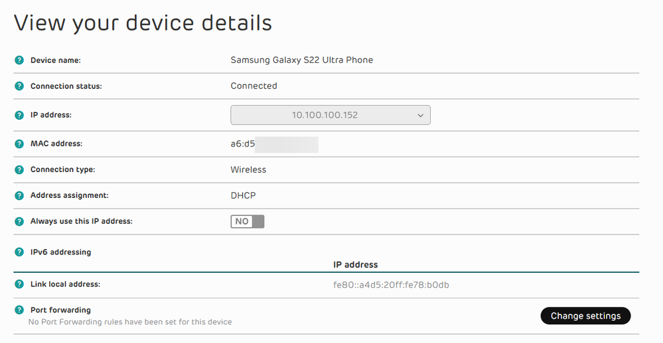Click the partially hidden MAC address value
663x343 pixels.
(x=274, y=144)
